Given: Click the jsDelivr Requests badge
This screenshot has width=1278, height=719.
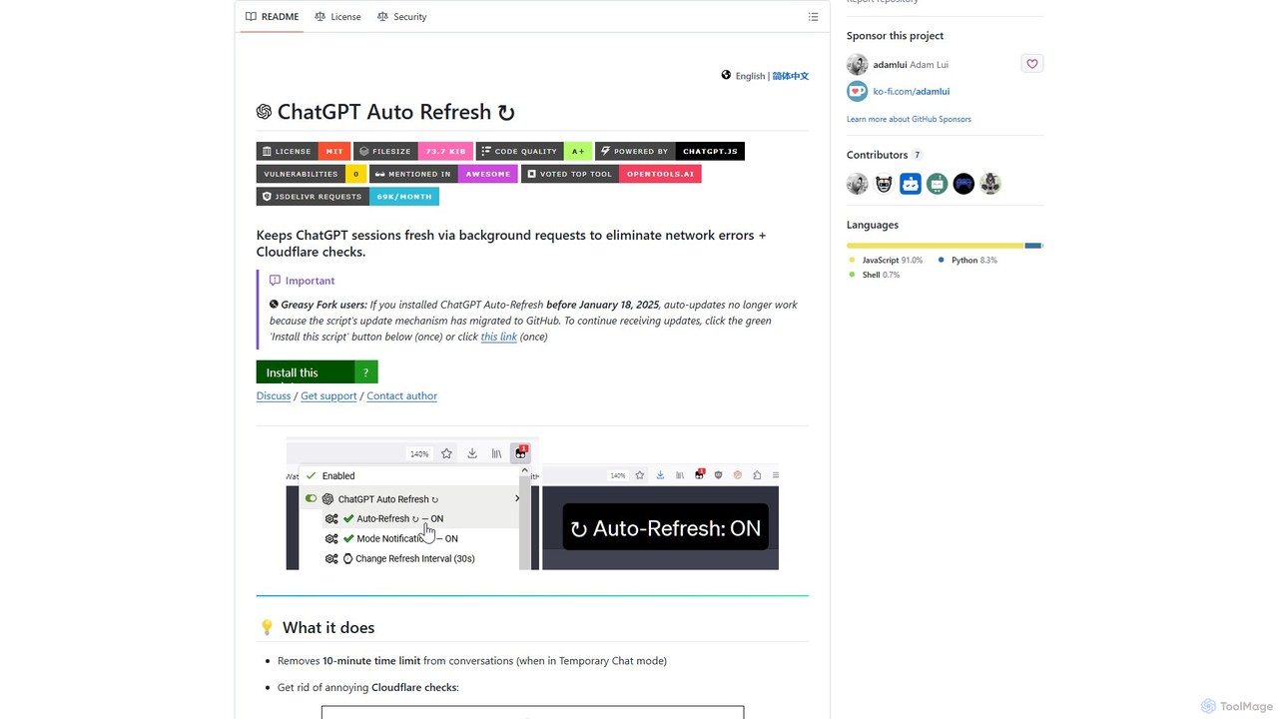Looking at the screenshot, I should [347, 197].
